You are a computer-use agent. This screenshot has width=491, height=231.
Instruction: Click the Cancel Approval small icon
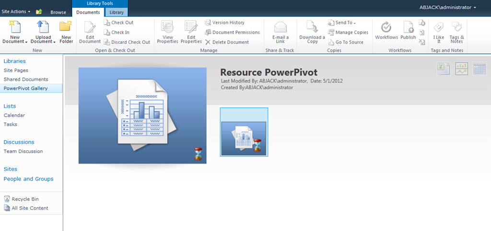pyautogui.click(x=422, y=42)
